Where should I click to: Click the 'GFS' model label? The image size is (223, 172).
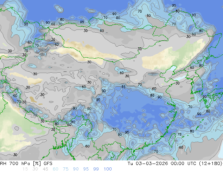48,164
